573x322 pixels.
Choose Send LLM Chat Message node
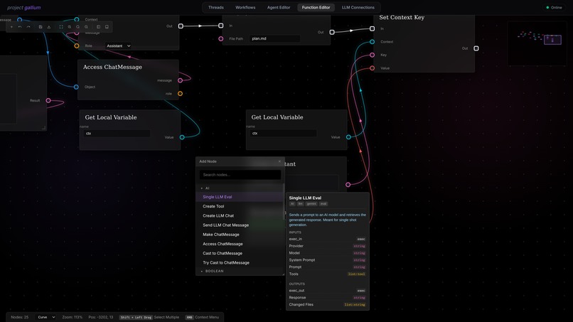pos(240,225)
